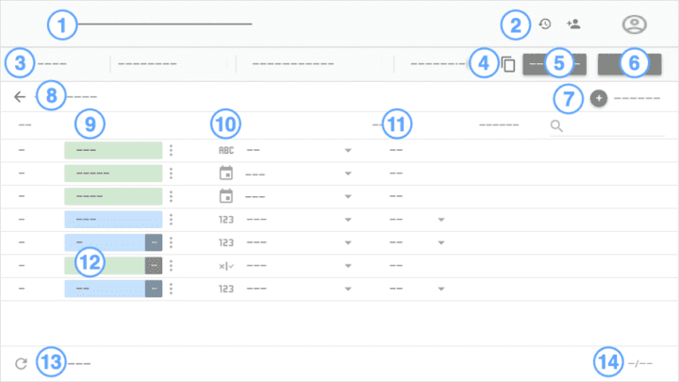Image resolution: width=679 pixels, height=382 pixels.
Task: Click formula box on bottom blue field
Action: click(154, 289)
